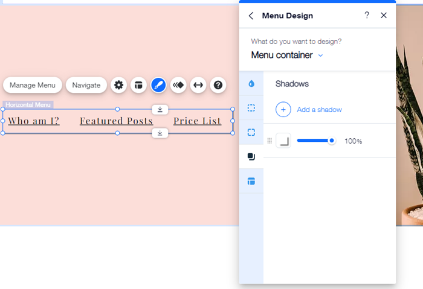Expand the Menu container dropdown

coord(287,55)
